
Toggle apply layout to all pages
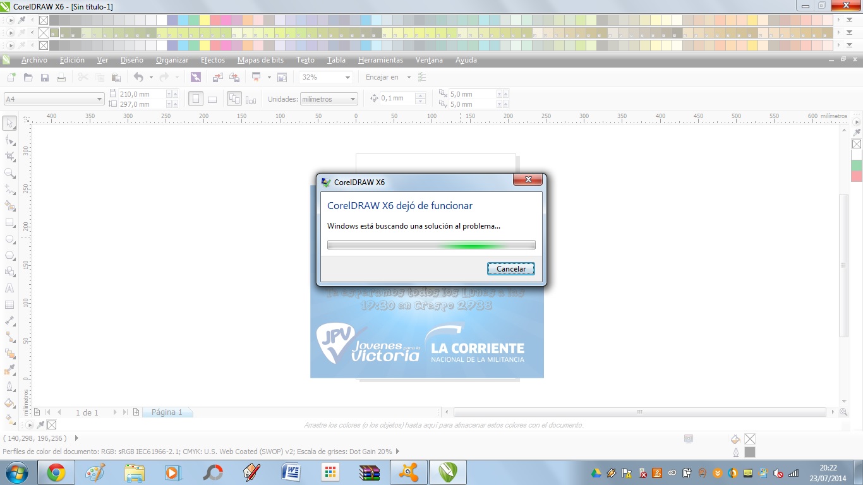[x=234, y=99]
